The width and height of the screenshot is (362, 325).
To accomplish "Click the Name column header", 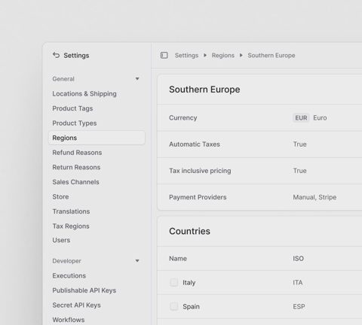I will point(178,259).
